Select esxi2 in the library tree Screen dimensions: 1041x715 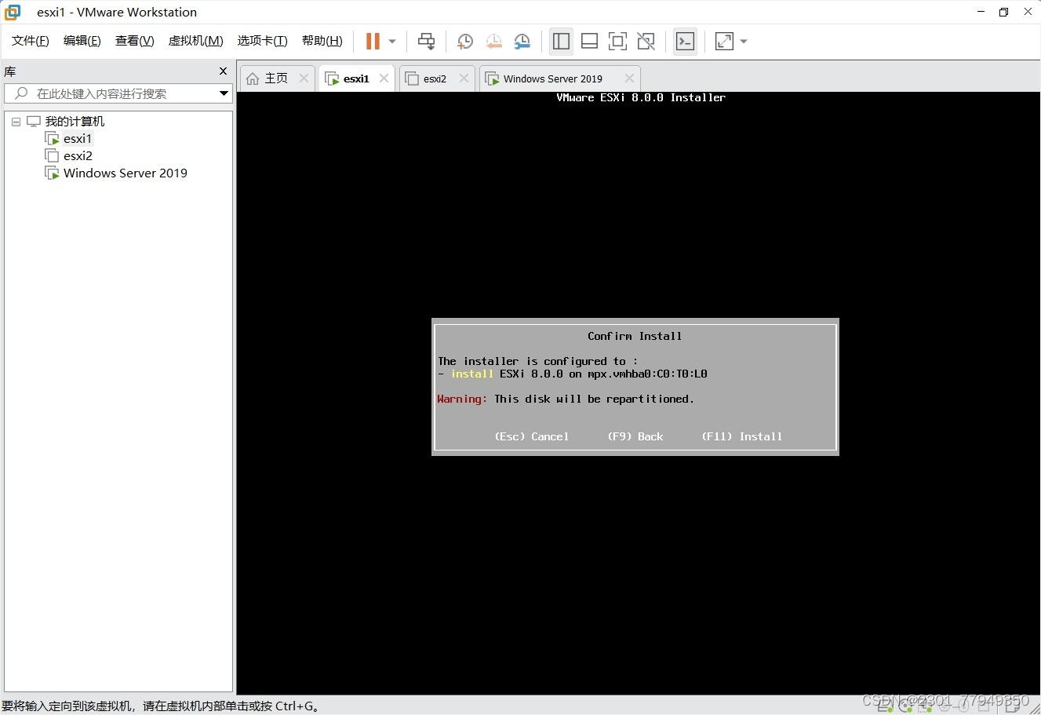click(78, 156)
